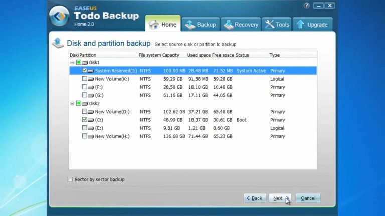Uncheck the System Reserved(I:) checkbox
Screen dimensions: 385x216
tap(84, 70)
